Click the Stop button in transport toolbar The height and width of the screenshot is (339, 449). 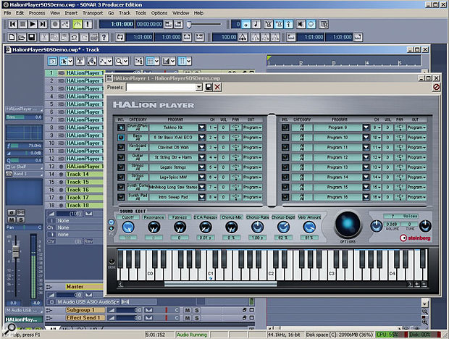(x=22, y=25)
